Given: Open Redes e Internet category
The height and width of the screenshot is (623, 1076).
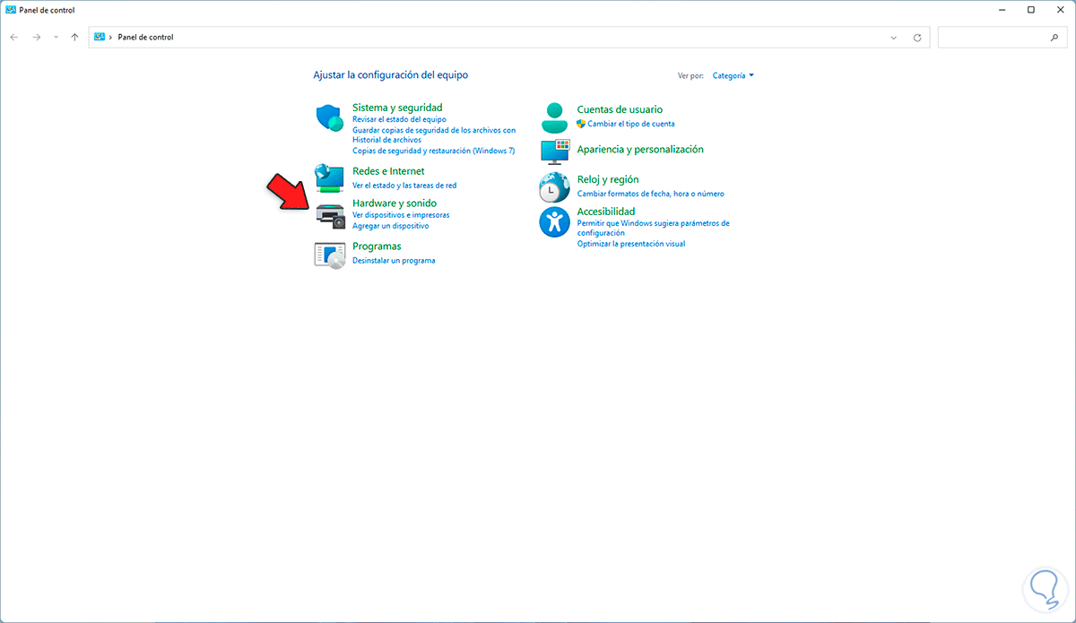Looking at the screenshot, I should (x=388, y=171).
